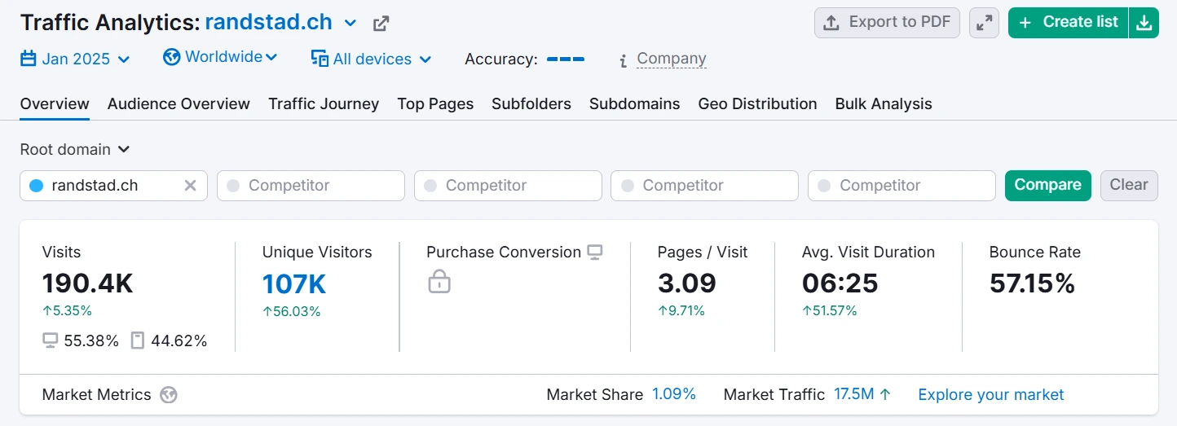Click the Market Share value 1.09%
The width and height of the screenshot is (1177, 426).
click(x=674, y=394)
